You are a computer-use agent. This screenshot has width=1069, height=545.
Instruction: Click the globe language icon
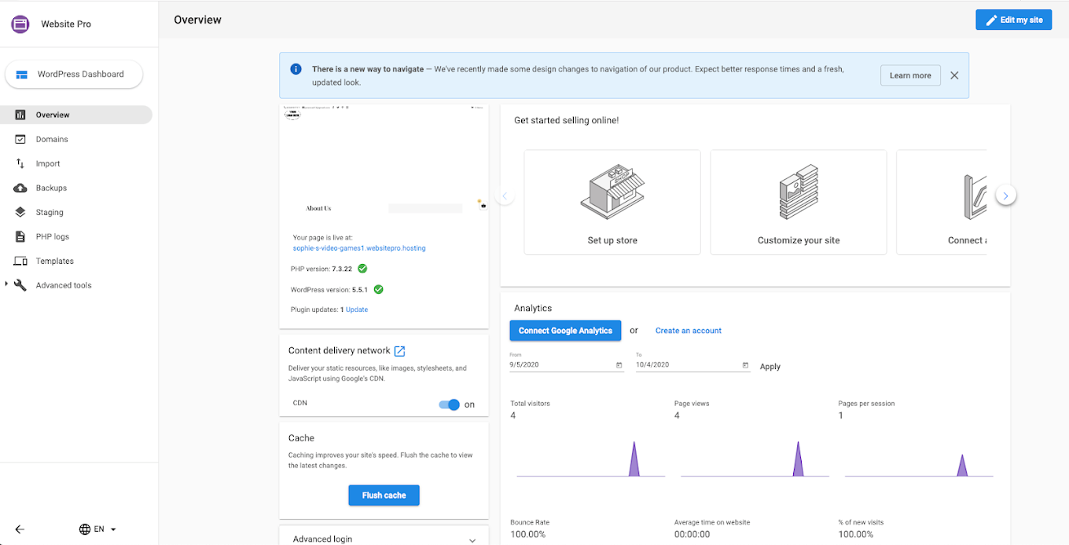(x=85, y=529)
